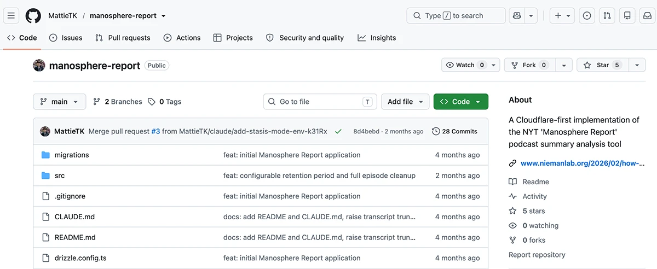The image size is (657, 269).
Task: Click the Activity pulse icon
Action: coord(512,196)
